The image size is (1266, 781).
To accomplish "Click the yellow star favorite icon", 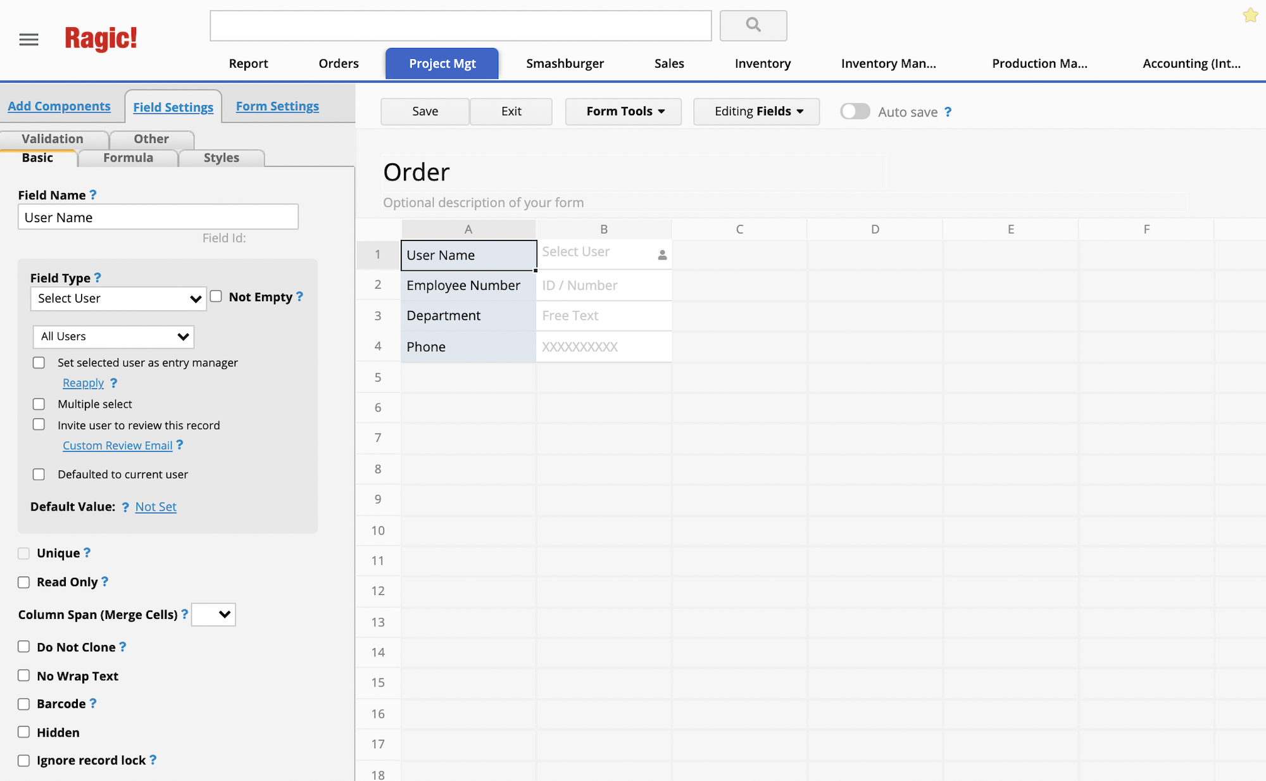I will pos(1250,15).
